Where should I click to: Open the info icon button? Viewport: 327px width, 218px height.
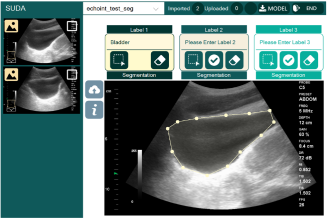pyautogui.click(x=94, y=109)
